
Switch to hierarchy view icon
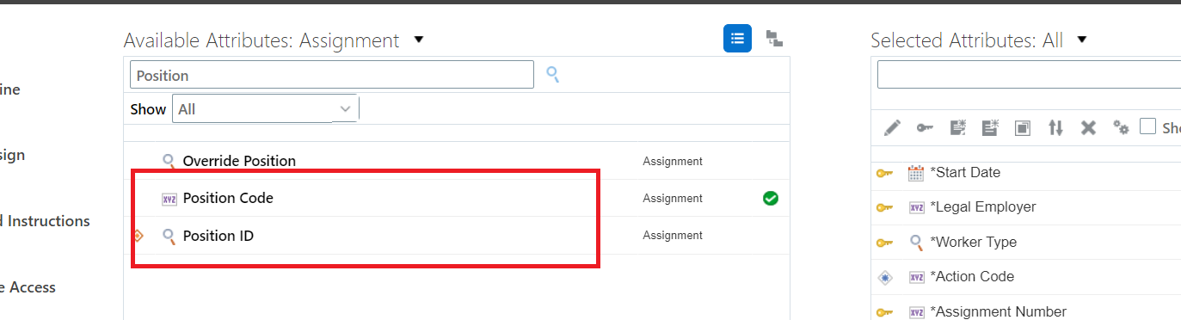[x=774, y=38]
